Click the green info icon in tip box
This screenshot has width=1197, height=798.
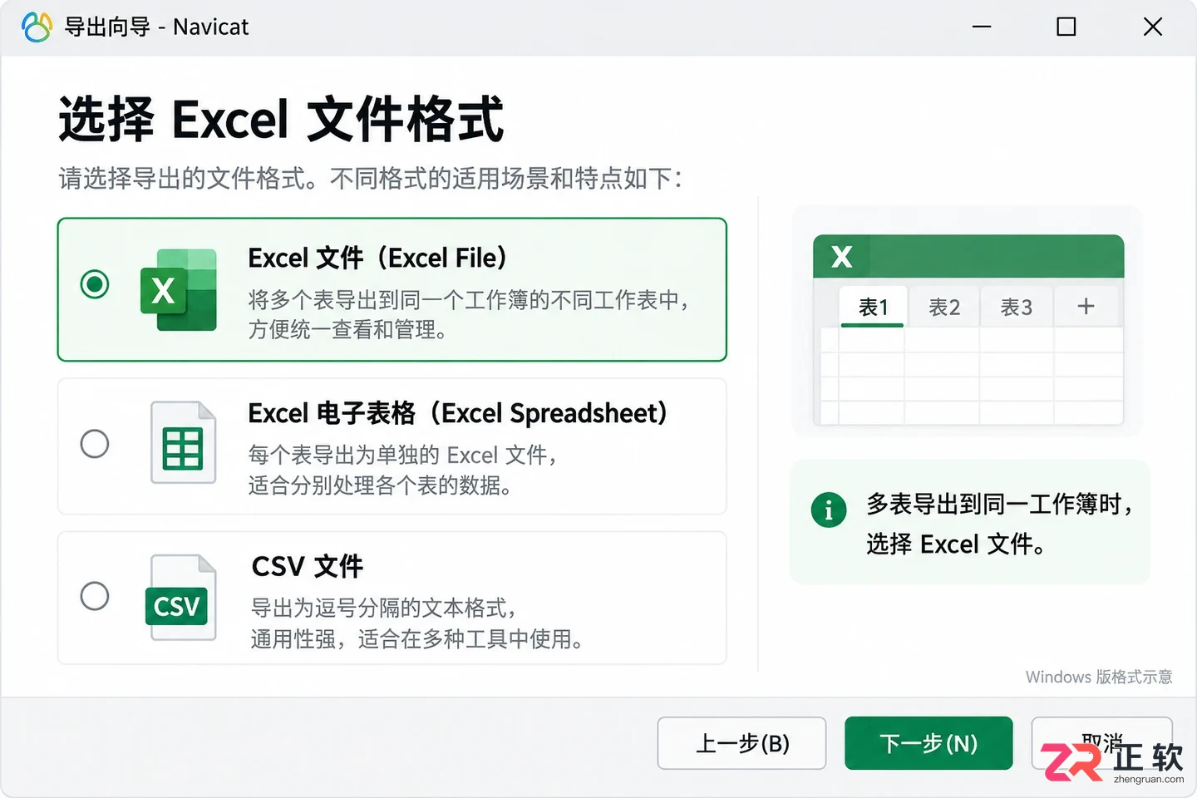point(829,510)
